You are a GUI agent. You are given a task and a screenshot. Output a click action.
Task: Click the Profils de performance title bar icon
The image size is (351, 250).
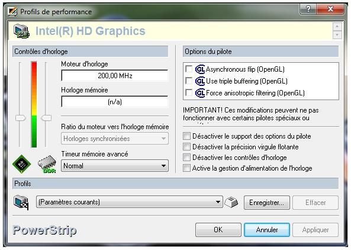click(12, 11)
